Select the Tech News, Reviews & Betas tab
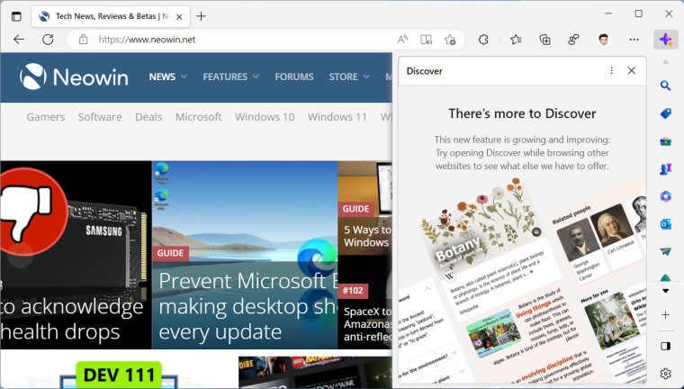The width and height of the screenshot is (684, 389). click(x=111, y=16)
